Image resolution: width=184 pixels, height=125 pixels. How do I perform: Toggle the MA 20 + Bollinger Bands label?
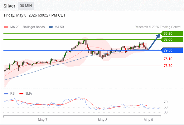(x=27, y=27)
